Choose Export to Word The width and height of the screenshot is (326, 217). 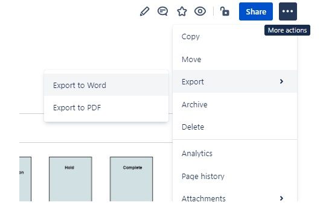106,85
